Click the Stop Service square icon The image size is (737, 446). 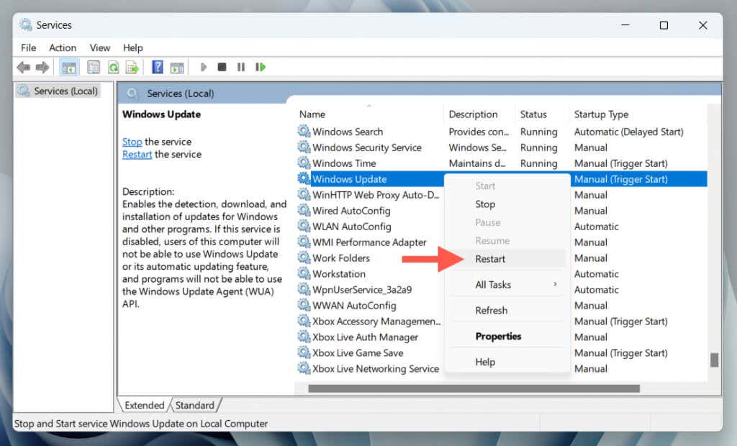222,67
